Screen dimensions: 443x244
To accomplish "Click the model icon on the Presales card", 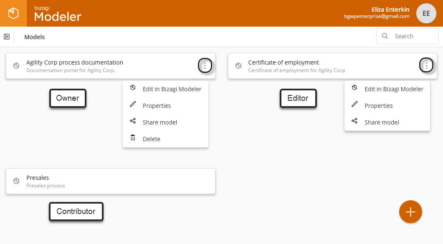I will [x=16, y=181].
